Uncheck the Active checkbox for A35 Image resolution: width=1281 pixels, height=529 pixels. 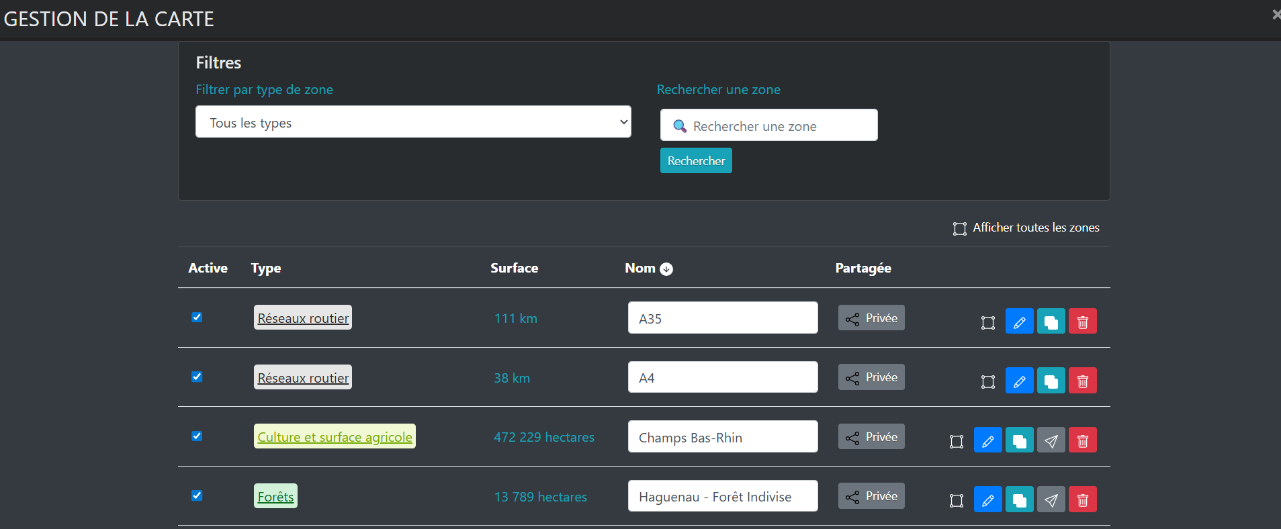(x=197, y=318)
